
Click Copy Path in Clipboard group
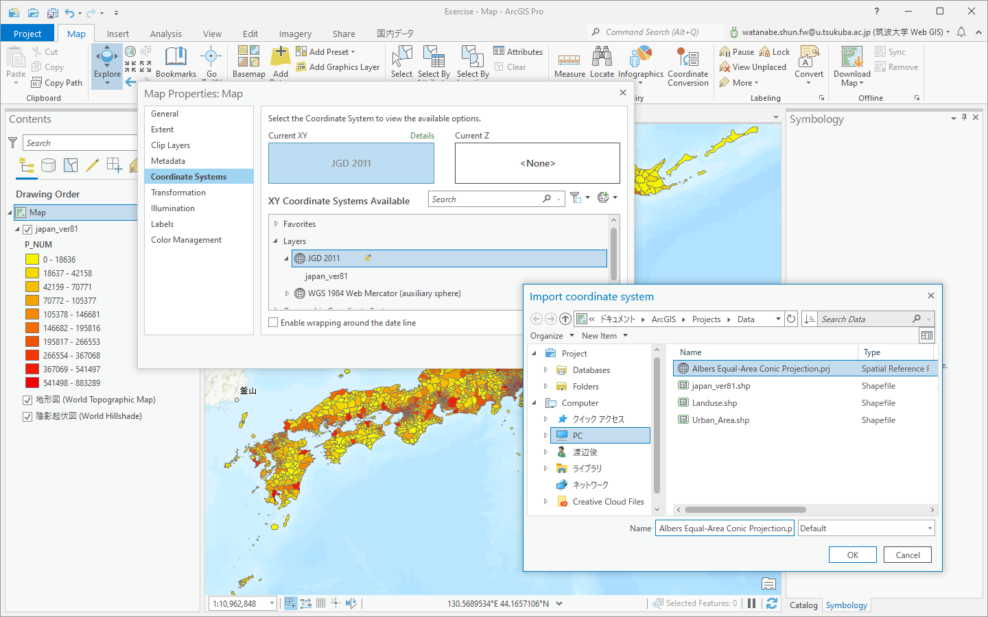point(56,83)
